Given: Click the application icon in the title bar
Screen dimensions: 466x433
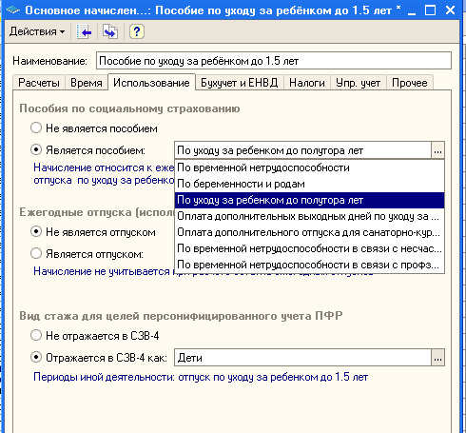Looking at the screenshot, I should pyautogui.click(x=13, y=10).
